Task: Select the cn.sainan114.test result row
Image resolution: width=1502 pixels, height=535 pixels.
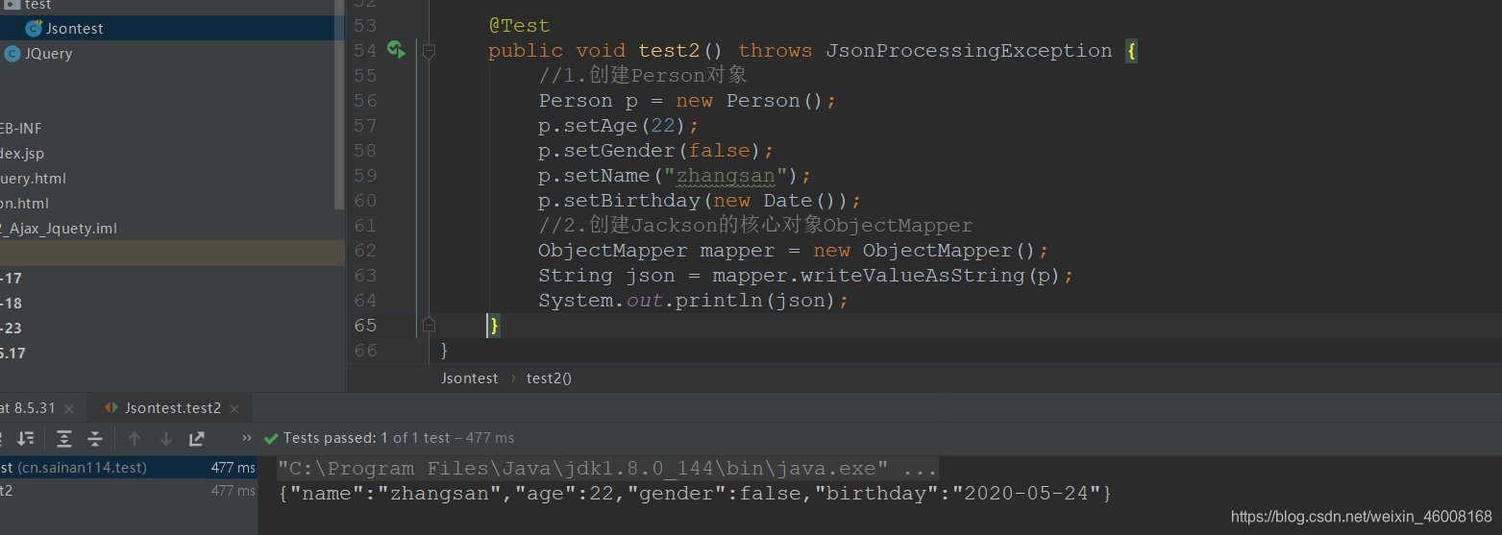Action: tap(129, 468)
